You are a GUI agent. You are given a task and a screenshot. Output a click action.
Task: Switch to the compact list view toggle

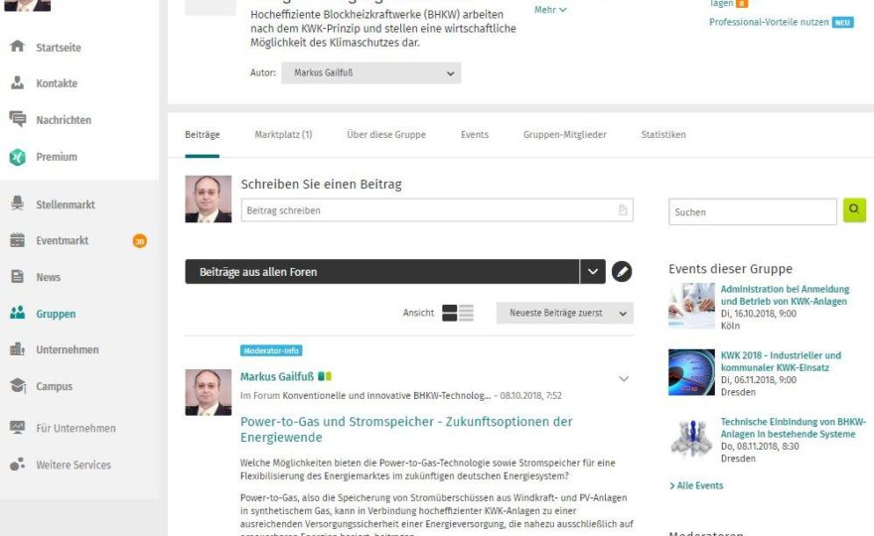[x=467, y=313]
